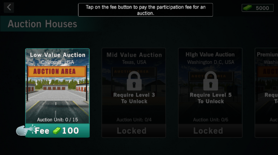Viewport: 278px width, 155px height.
Task: Pay the Fee 100 for Low Value Auction
Action: [x=57, y=131]
